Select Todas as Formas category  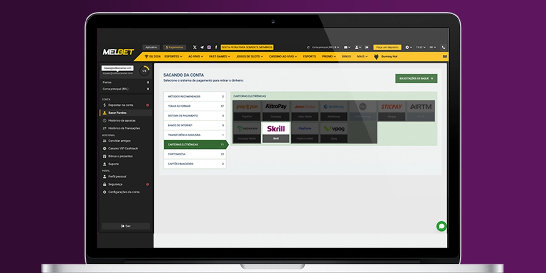tap(195, 106)
